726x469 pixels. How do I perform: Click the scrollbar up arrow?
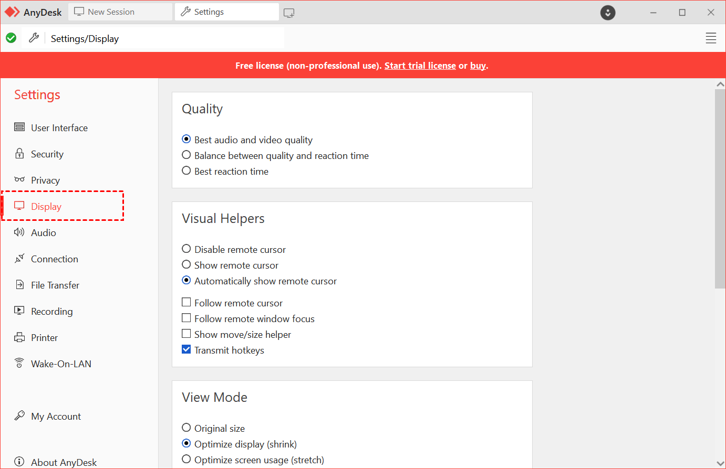point(720,84)
